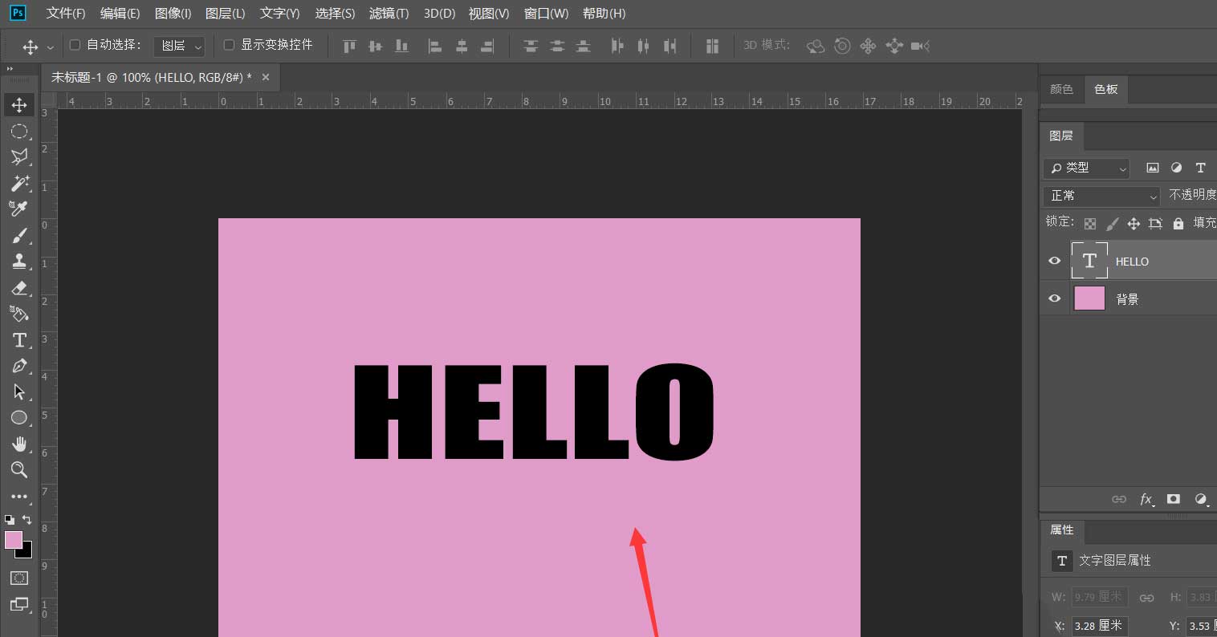This screenshot has height=637, width=1217.
Task: Reset default foreground and background colors
Action: point(10,520)
